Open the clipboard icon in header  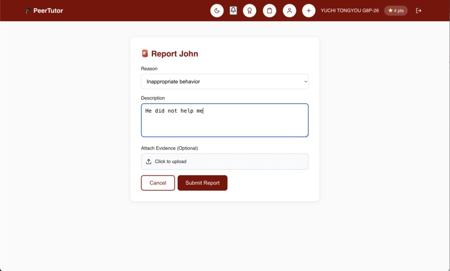point(270,11)
